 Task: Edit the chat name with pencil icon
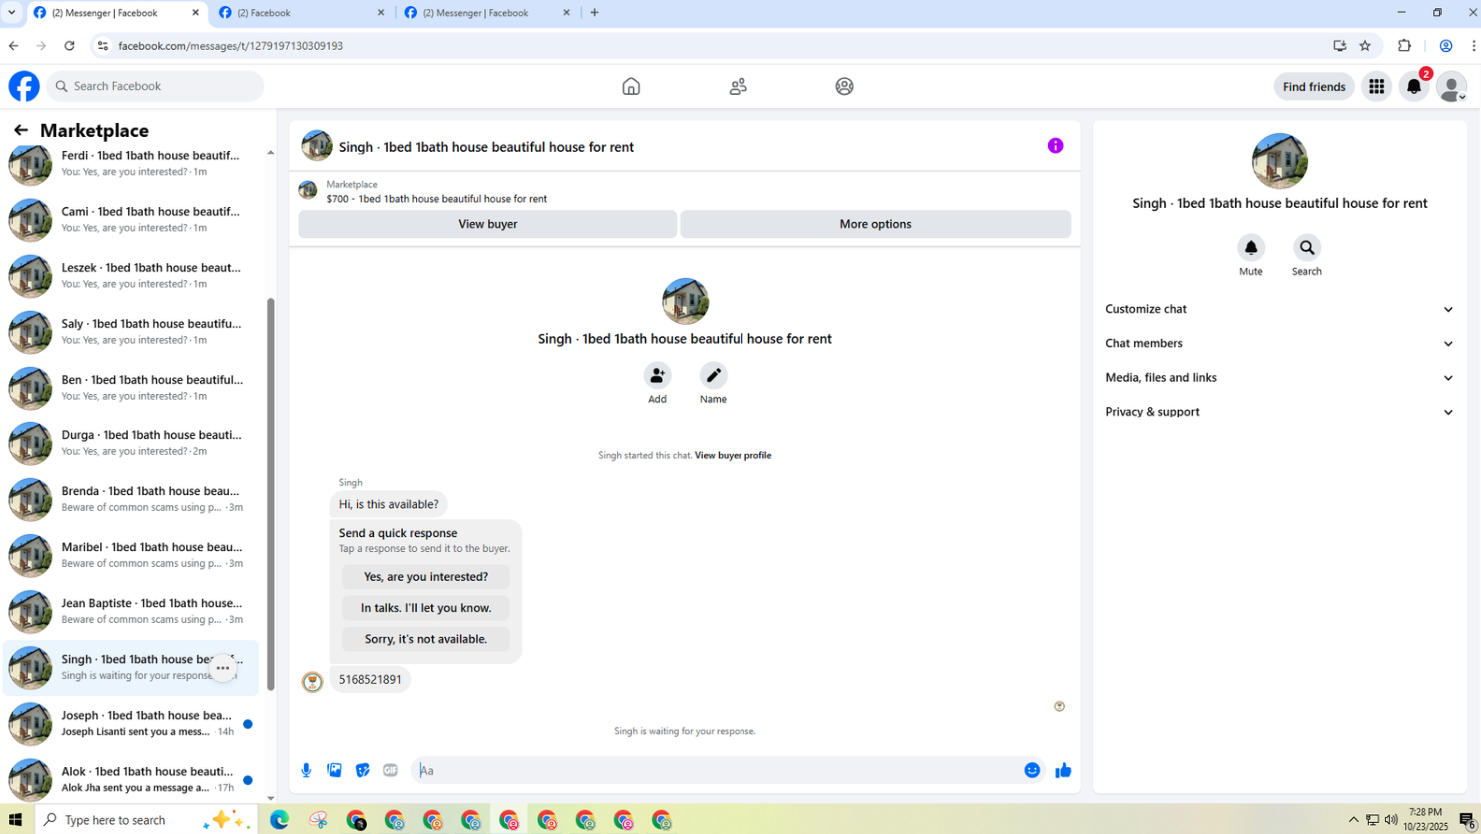[x=713, y=375]
